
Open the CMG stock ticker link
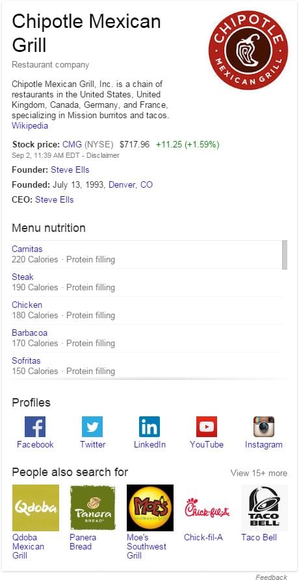(72, 144)
